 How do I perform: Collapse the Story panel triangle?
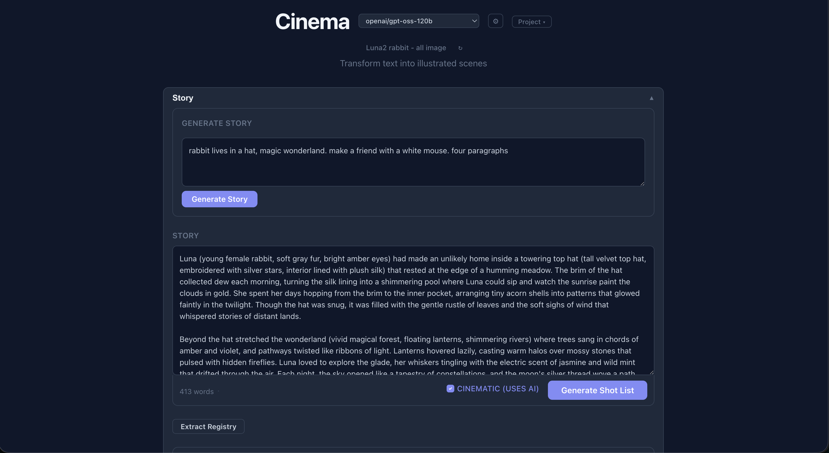[x=651, y=98]
